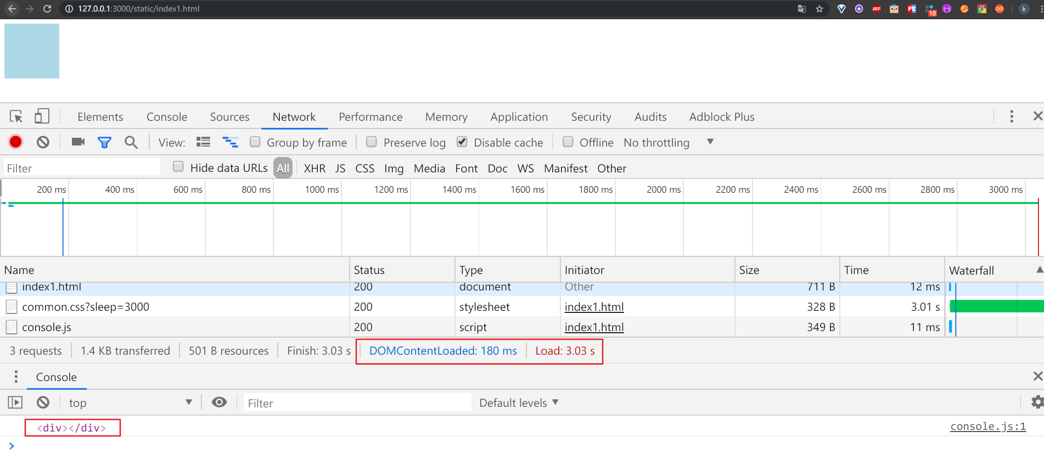
Task: Switch to the Elements tab
Action: (100, 116)
